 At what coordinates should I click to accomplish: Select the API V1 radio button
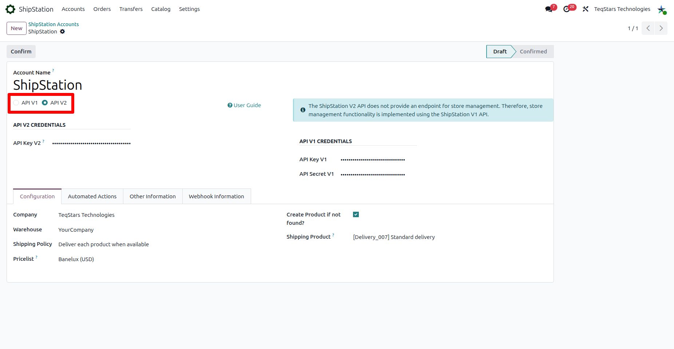click(16, 103)
